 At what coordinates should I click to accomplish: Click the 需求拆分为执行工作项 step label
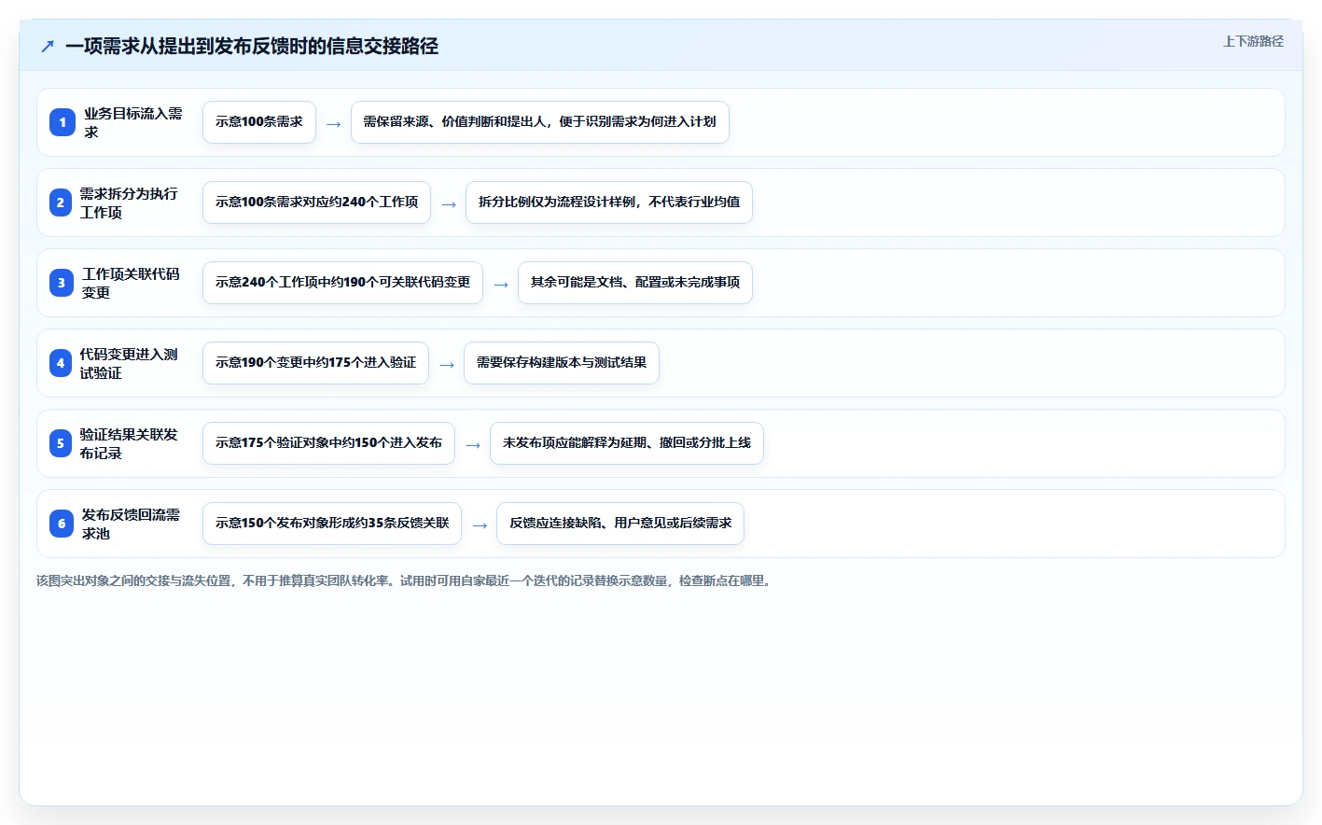tap(129, 203)
